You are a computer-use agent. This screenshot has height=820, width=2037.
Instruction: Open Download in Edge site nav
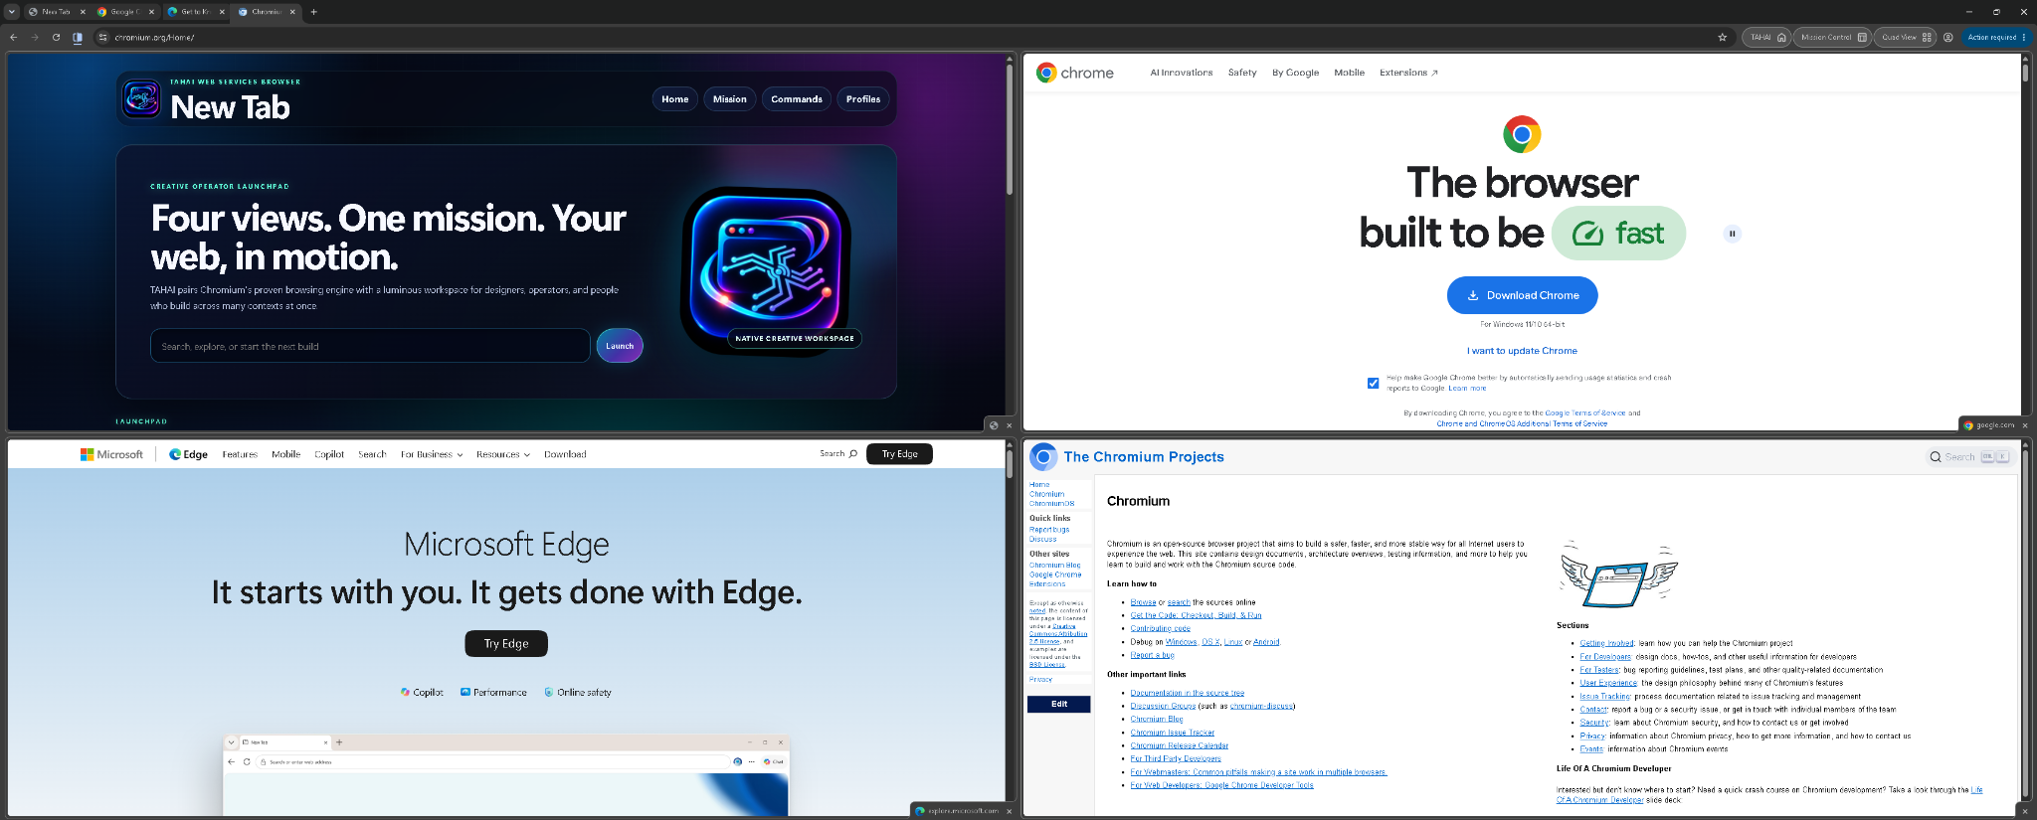(565, 454)
